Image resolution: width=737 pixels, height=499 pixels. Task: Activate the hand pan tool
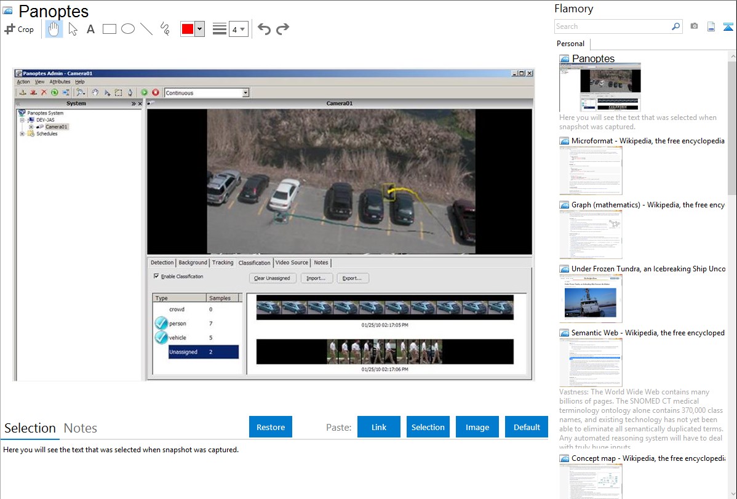tap(54, 29)
